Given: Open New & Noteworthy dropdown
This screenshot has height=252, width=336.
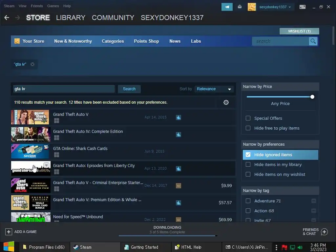Looking at the screenshot, I should click(73, 41).
